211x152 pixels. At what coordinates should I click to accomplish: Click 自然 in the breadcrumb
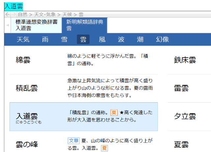(23, 14)
